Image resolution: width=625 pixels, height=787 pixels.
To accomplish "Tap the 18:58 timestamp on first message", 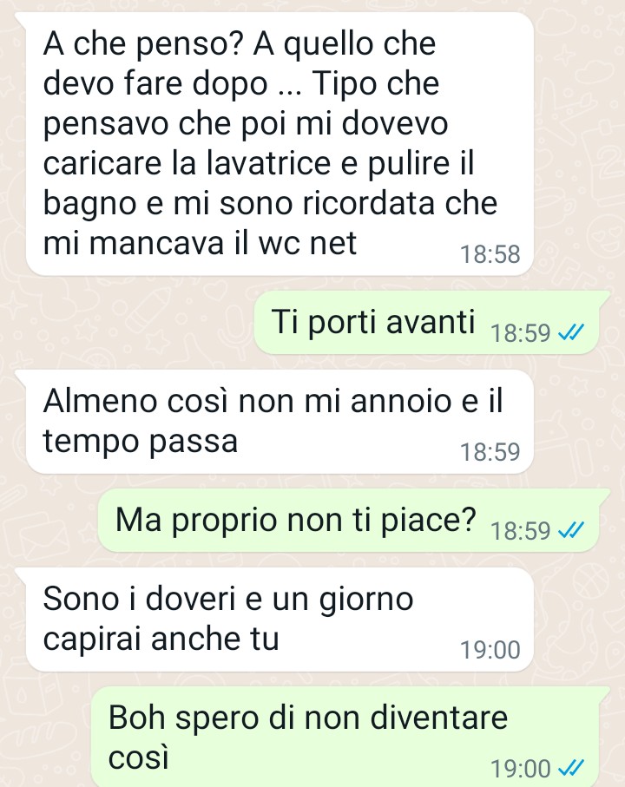I will pyautogui.click(x=490, y=254).
